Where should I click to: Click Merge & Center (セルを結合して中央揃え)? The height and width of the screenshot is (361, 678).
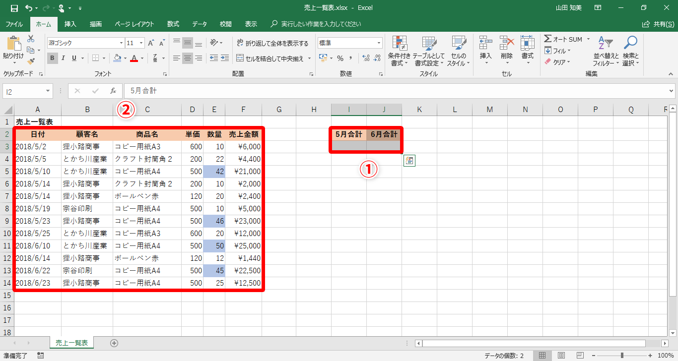[270, 58]
